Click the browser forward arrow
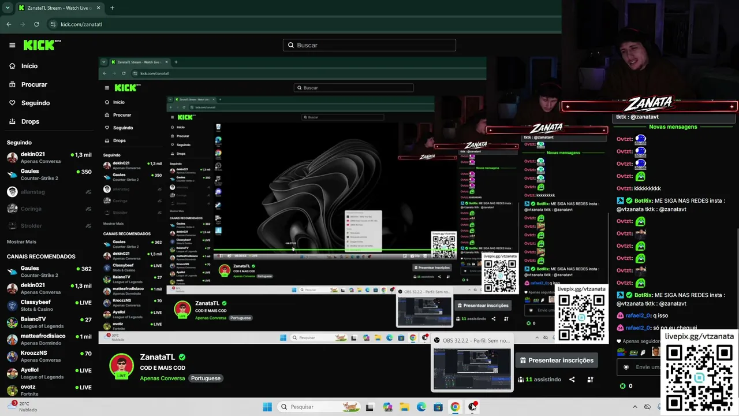Viewport: 739px width, 416px height. pos(23,24)
